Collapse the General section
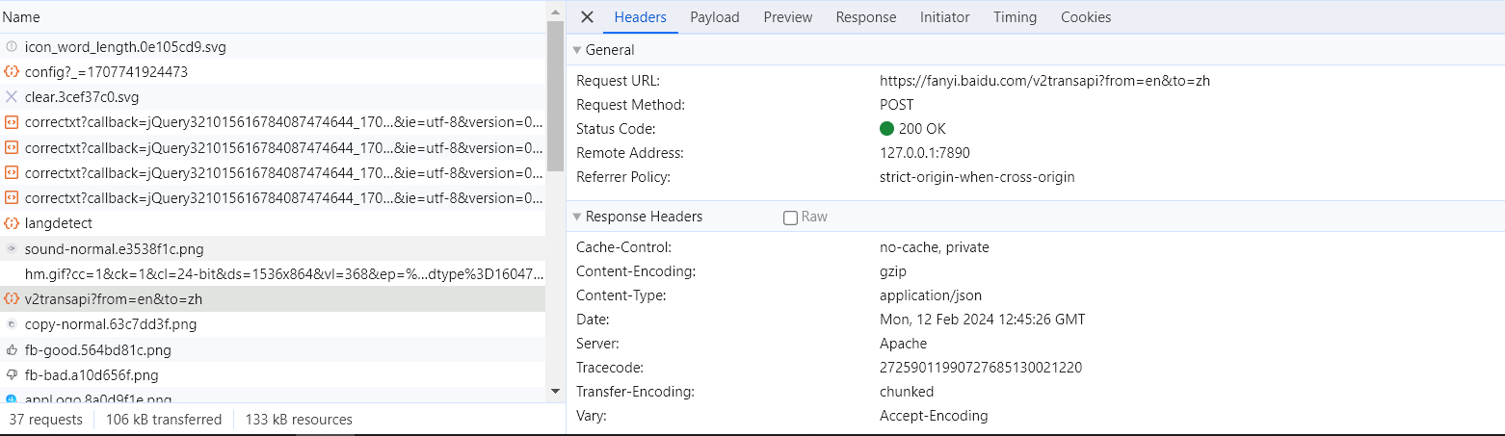This screenshot has width=1505, height=436. tap(577, 50)
